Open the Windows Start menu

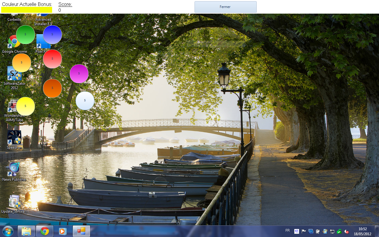8,231
